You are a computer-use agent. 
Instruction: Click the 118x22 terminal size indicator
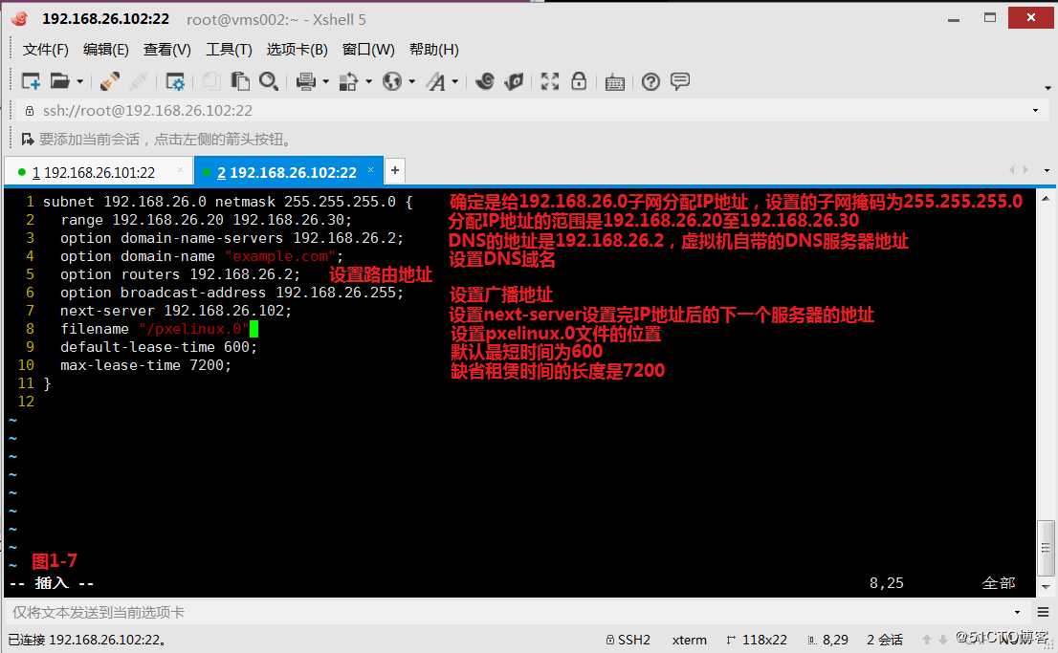coord(757,640)
